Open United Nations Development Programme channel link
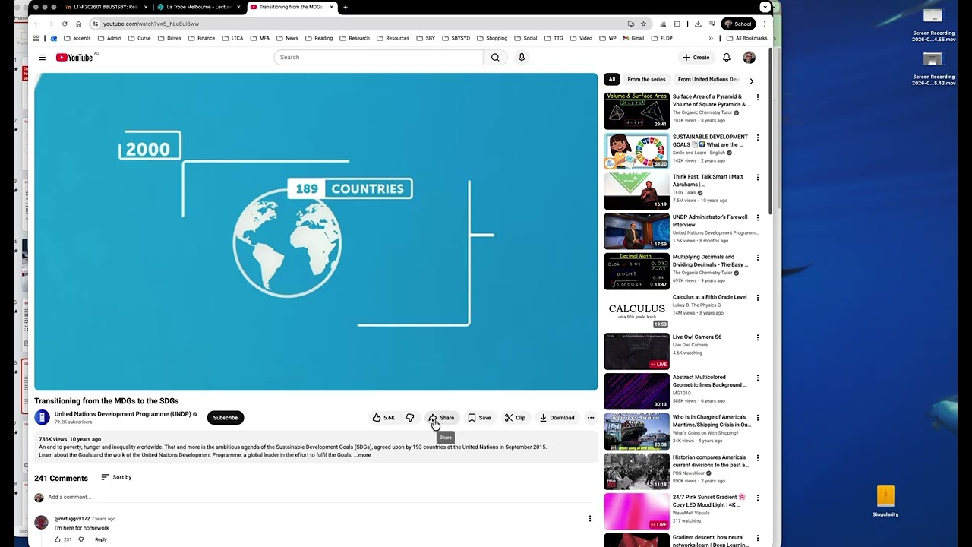This screenshot has height=547, width=972. (122, 414)
